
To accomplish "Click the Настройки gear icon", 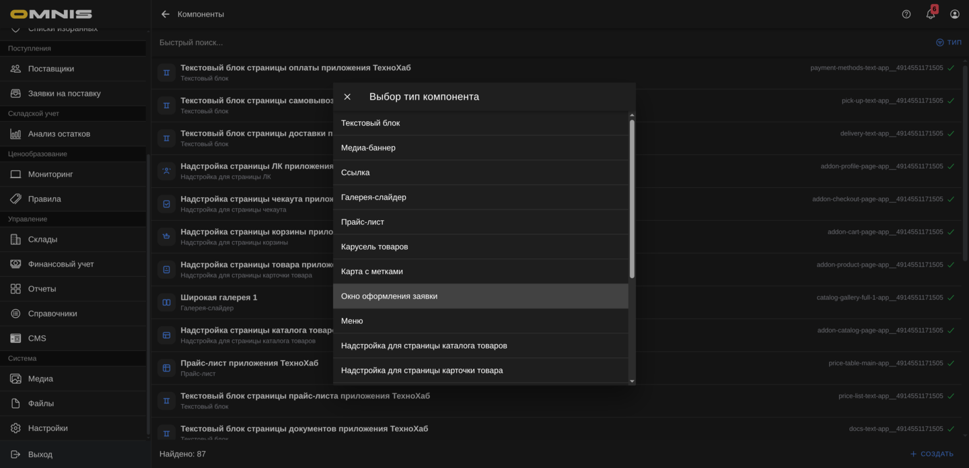I will click(x=15, y=428).
